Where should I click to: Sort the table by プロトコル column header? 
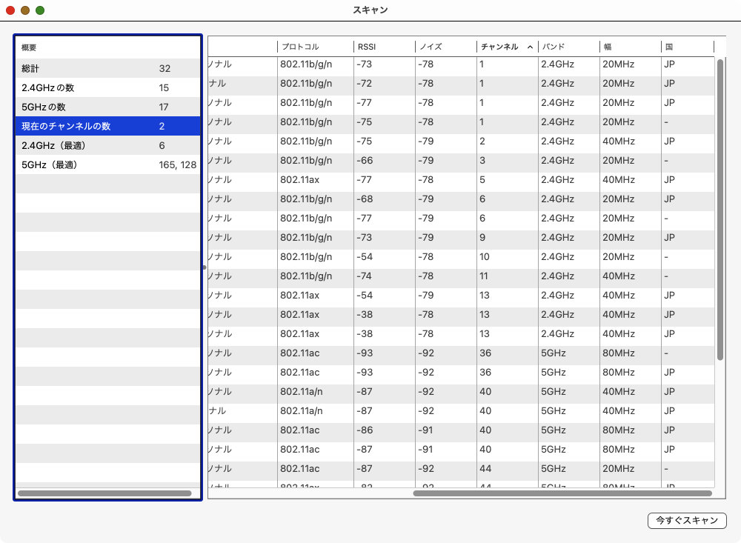click(x=315, y=47)
